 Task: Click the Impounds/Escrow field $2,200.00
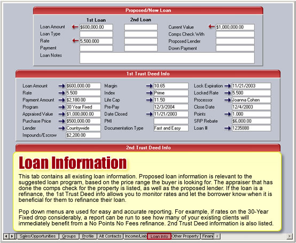(83, 135)
